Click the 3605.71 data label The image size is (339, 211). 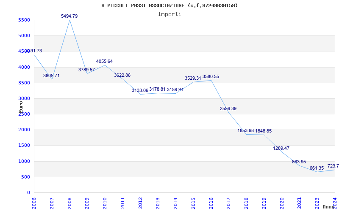tap(51, 76)
